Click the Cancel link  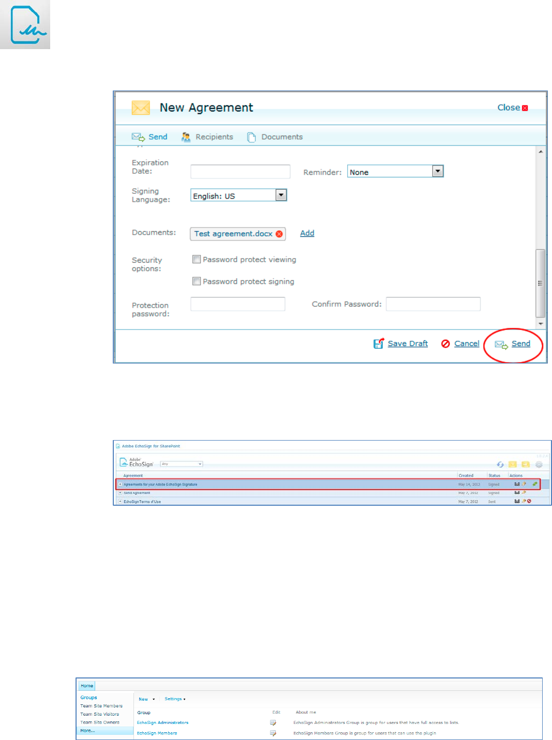click(467, 343)
